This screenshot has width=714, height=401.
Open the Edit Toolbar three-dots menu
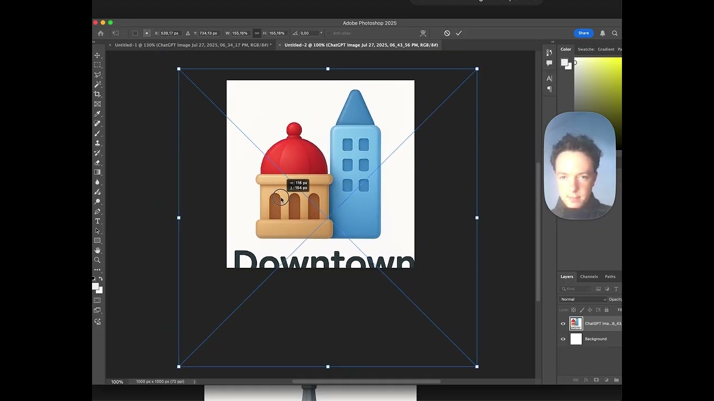pos(97,270)
